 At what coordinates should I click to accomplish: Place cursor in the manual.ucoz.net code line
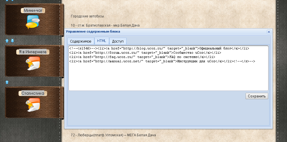tap(162, 61)
